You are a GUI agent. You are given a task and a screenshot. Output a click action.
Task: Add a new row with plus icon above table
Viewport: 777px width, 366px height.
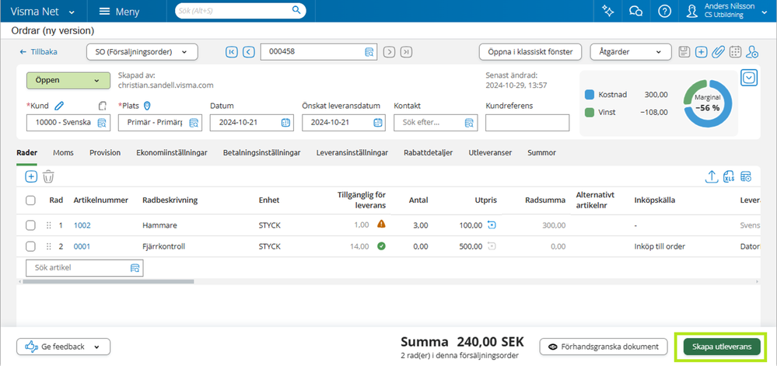tap(31, 176)
